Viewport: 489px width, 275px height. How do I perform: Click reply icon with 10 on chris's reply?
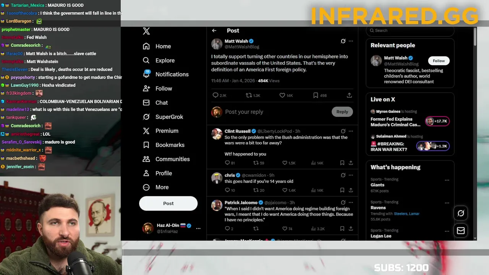227,190
